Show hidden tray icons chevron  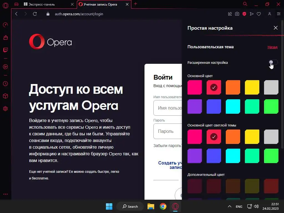(x=229, y=206)
